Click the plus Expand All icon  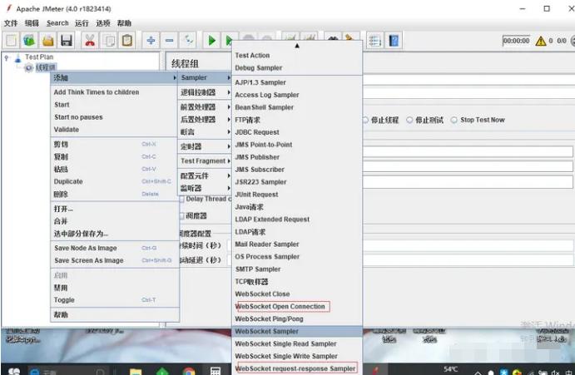pos(151,40)
